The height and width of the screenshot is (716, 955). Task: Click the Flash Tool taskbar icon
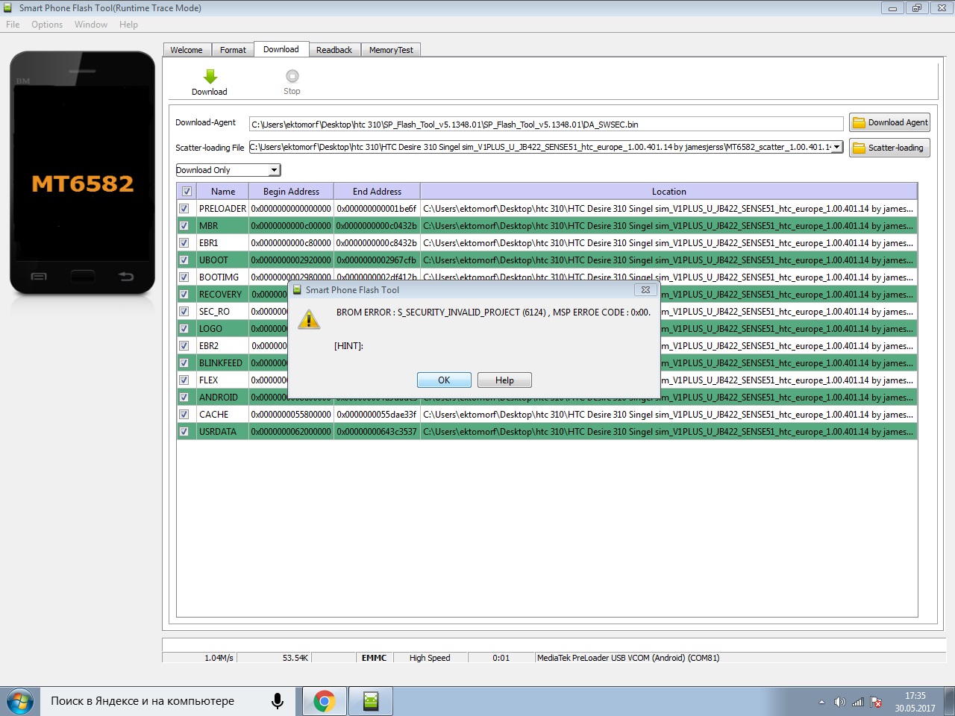click(x=371, y=701)
